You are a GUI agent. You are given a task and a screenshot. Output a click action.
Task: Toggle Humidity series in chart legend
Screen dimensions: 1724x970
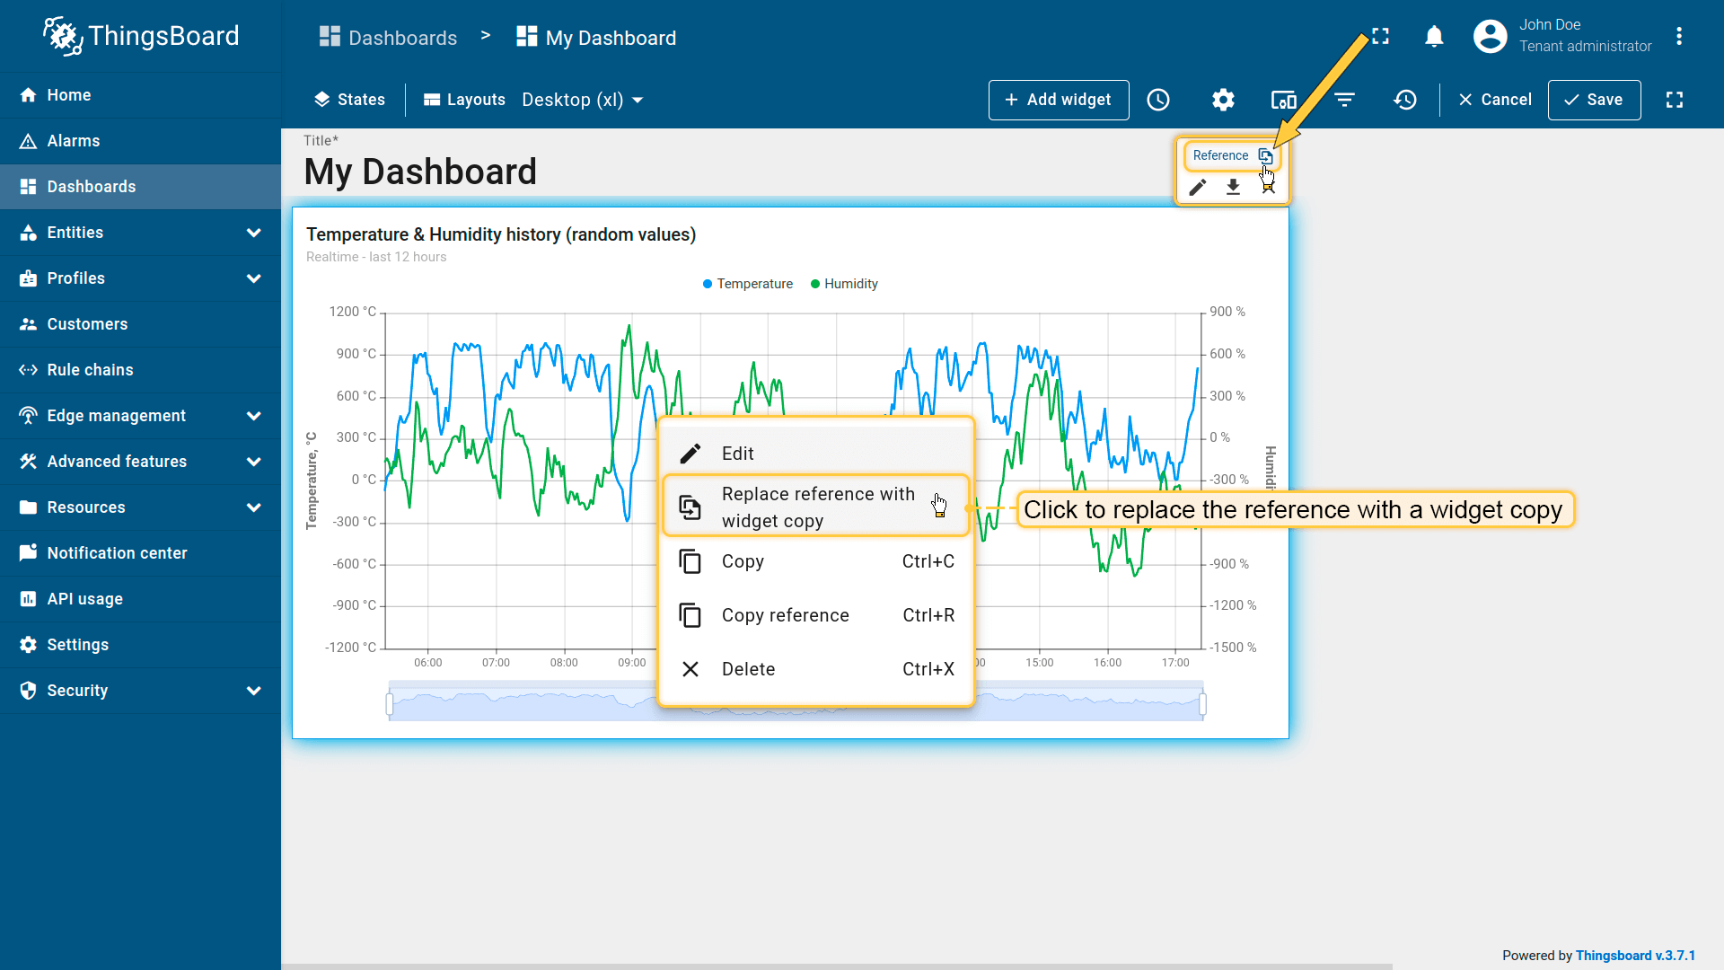pyautogui.click(x=844, y=284)
